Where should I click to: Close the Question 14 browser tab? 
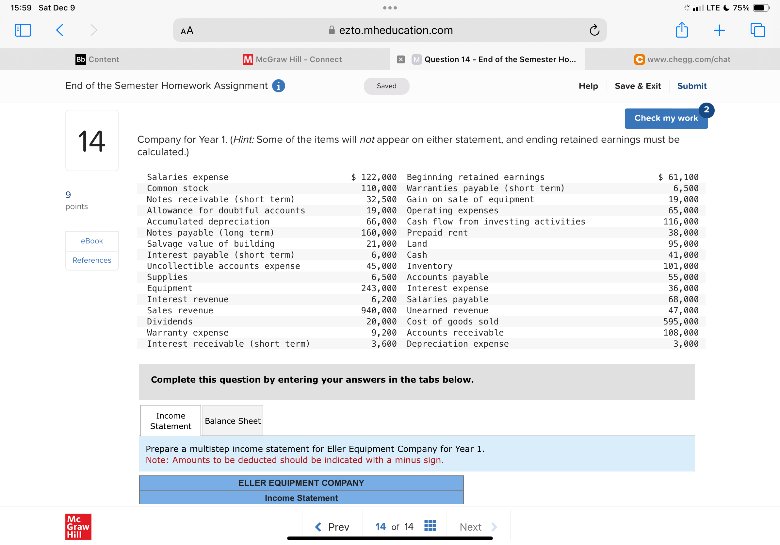(x=401, y=59)
